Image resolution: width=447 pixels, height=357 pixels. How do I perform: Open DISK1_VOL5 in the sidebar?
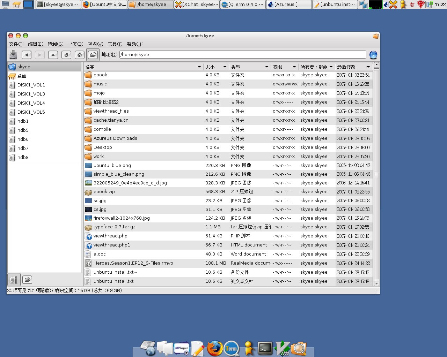44,112
